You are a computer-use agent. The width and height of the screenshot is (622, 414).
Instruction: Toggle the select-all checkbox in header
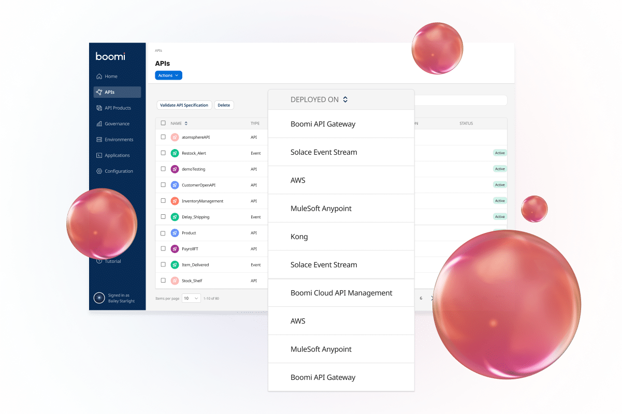[163, 123]
